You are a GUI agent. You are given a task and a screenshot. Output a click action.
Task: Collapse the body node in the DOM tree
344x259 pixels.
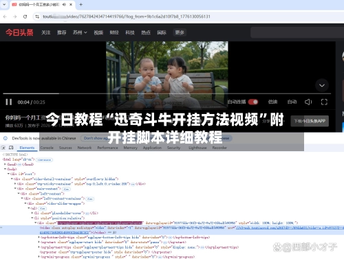pos(5,169)
